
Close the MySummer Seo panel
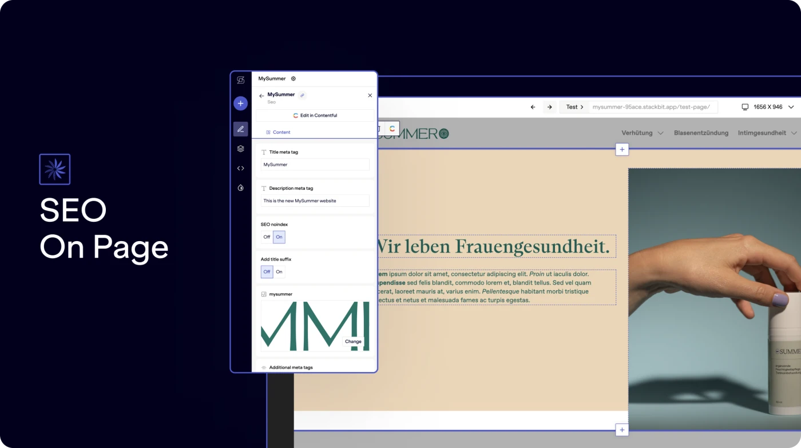coord(370,95)
